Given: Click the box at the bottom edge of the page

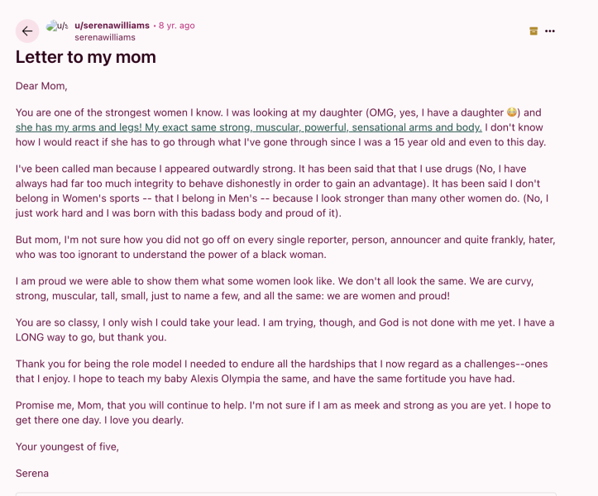Looking at the screenshot, I should (x=285, y=493).
